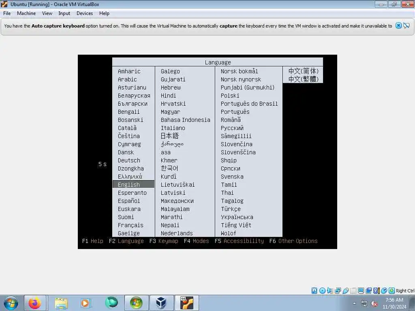Select English in the language list
This screenshot has height=311, width=415.
coord(134,184)
